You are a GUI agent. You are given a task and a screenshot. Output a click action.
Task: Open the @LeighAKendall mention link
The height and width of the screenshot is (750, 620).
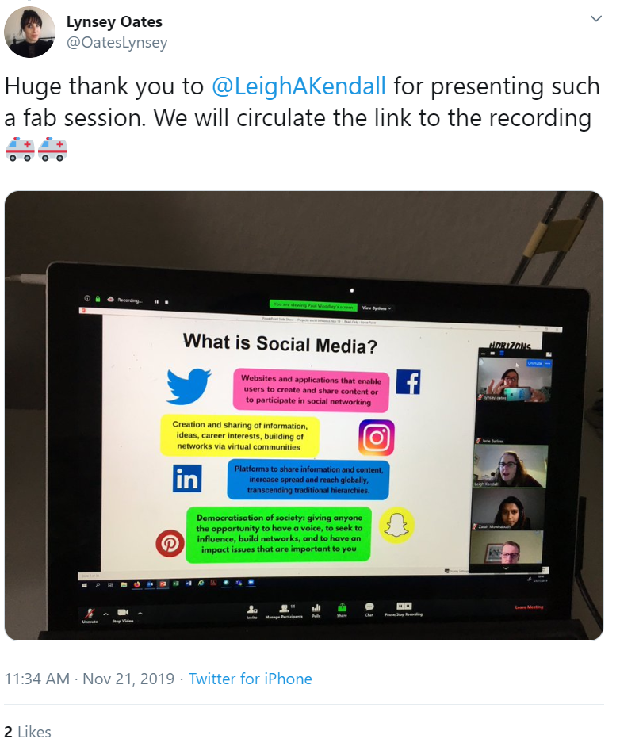pyautogui.click(x=299, y=86)
